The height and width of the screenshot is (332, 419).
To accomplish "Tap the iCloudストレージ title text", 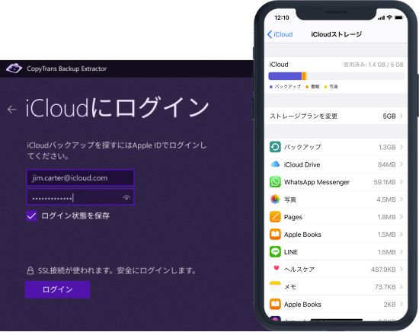I will (337, 34).
